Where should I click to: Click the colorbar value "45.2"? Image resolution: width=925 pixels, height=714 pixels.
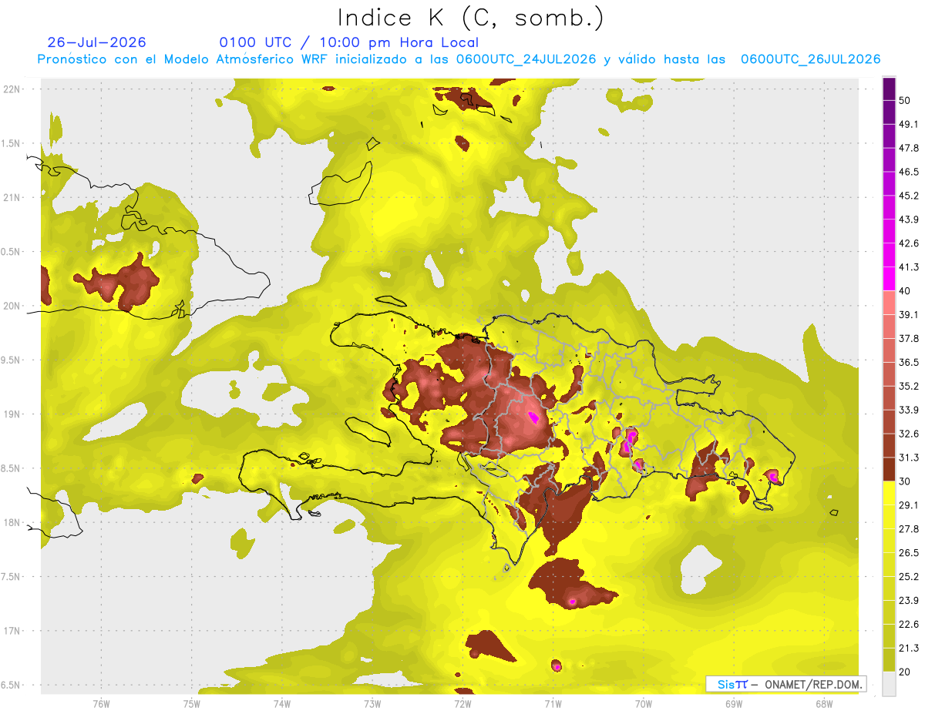[909, 196]
